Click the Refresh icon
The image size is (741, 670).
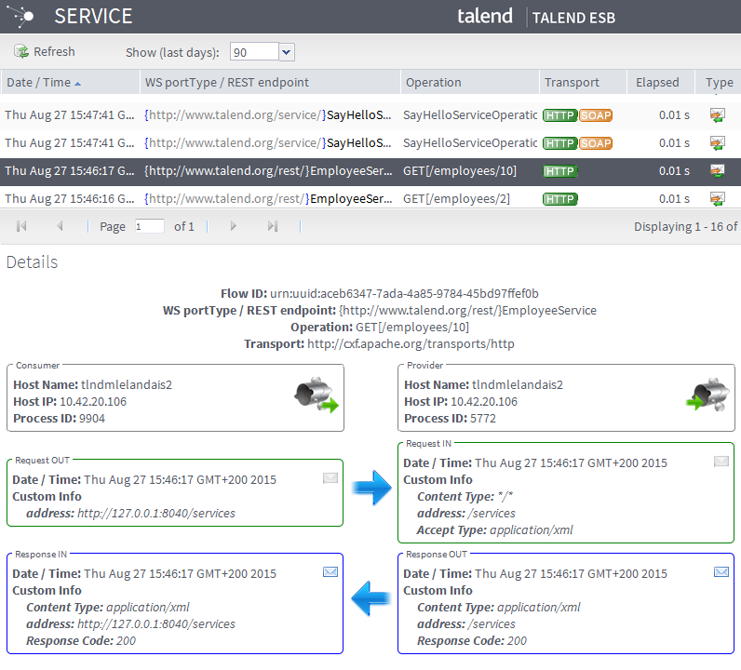point(21,51)
